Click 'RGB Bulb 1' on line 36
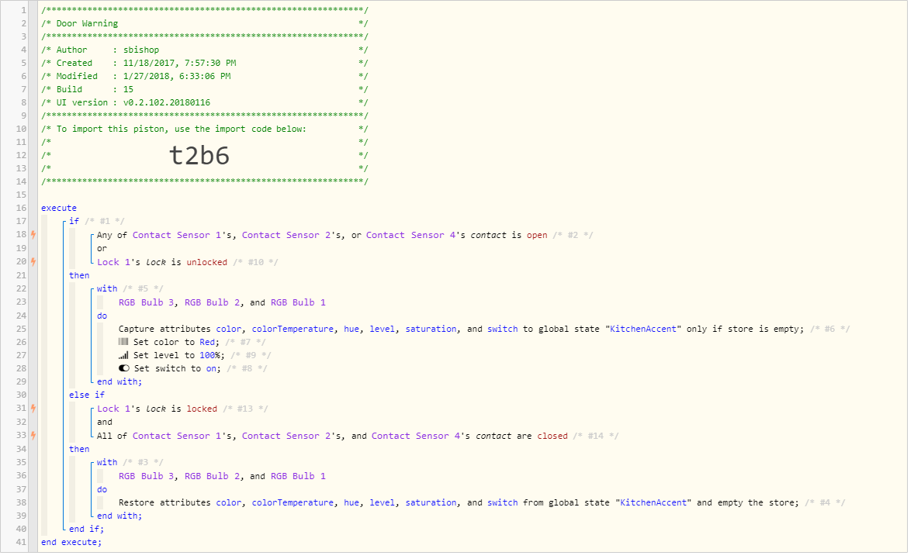This screenshot has width=914, height=559. pyautogui.click(x=299, y=476)
